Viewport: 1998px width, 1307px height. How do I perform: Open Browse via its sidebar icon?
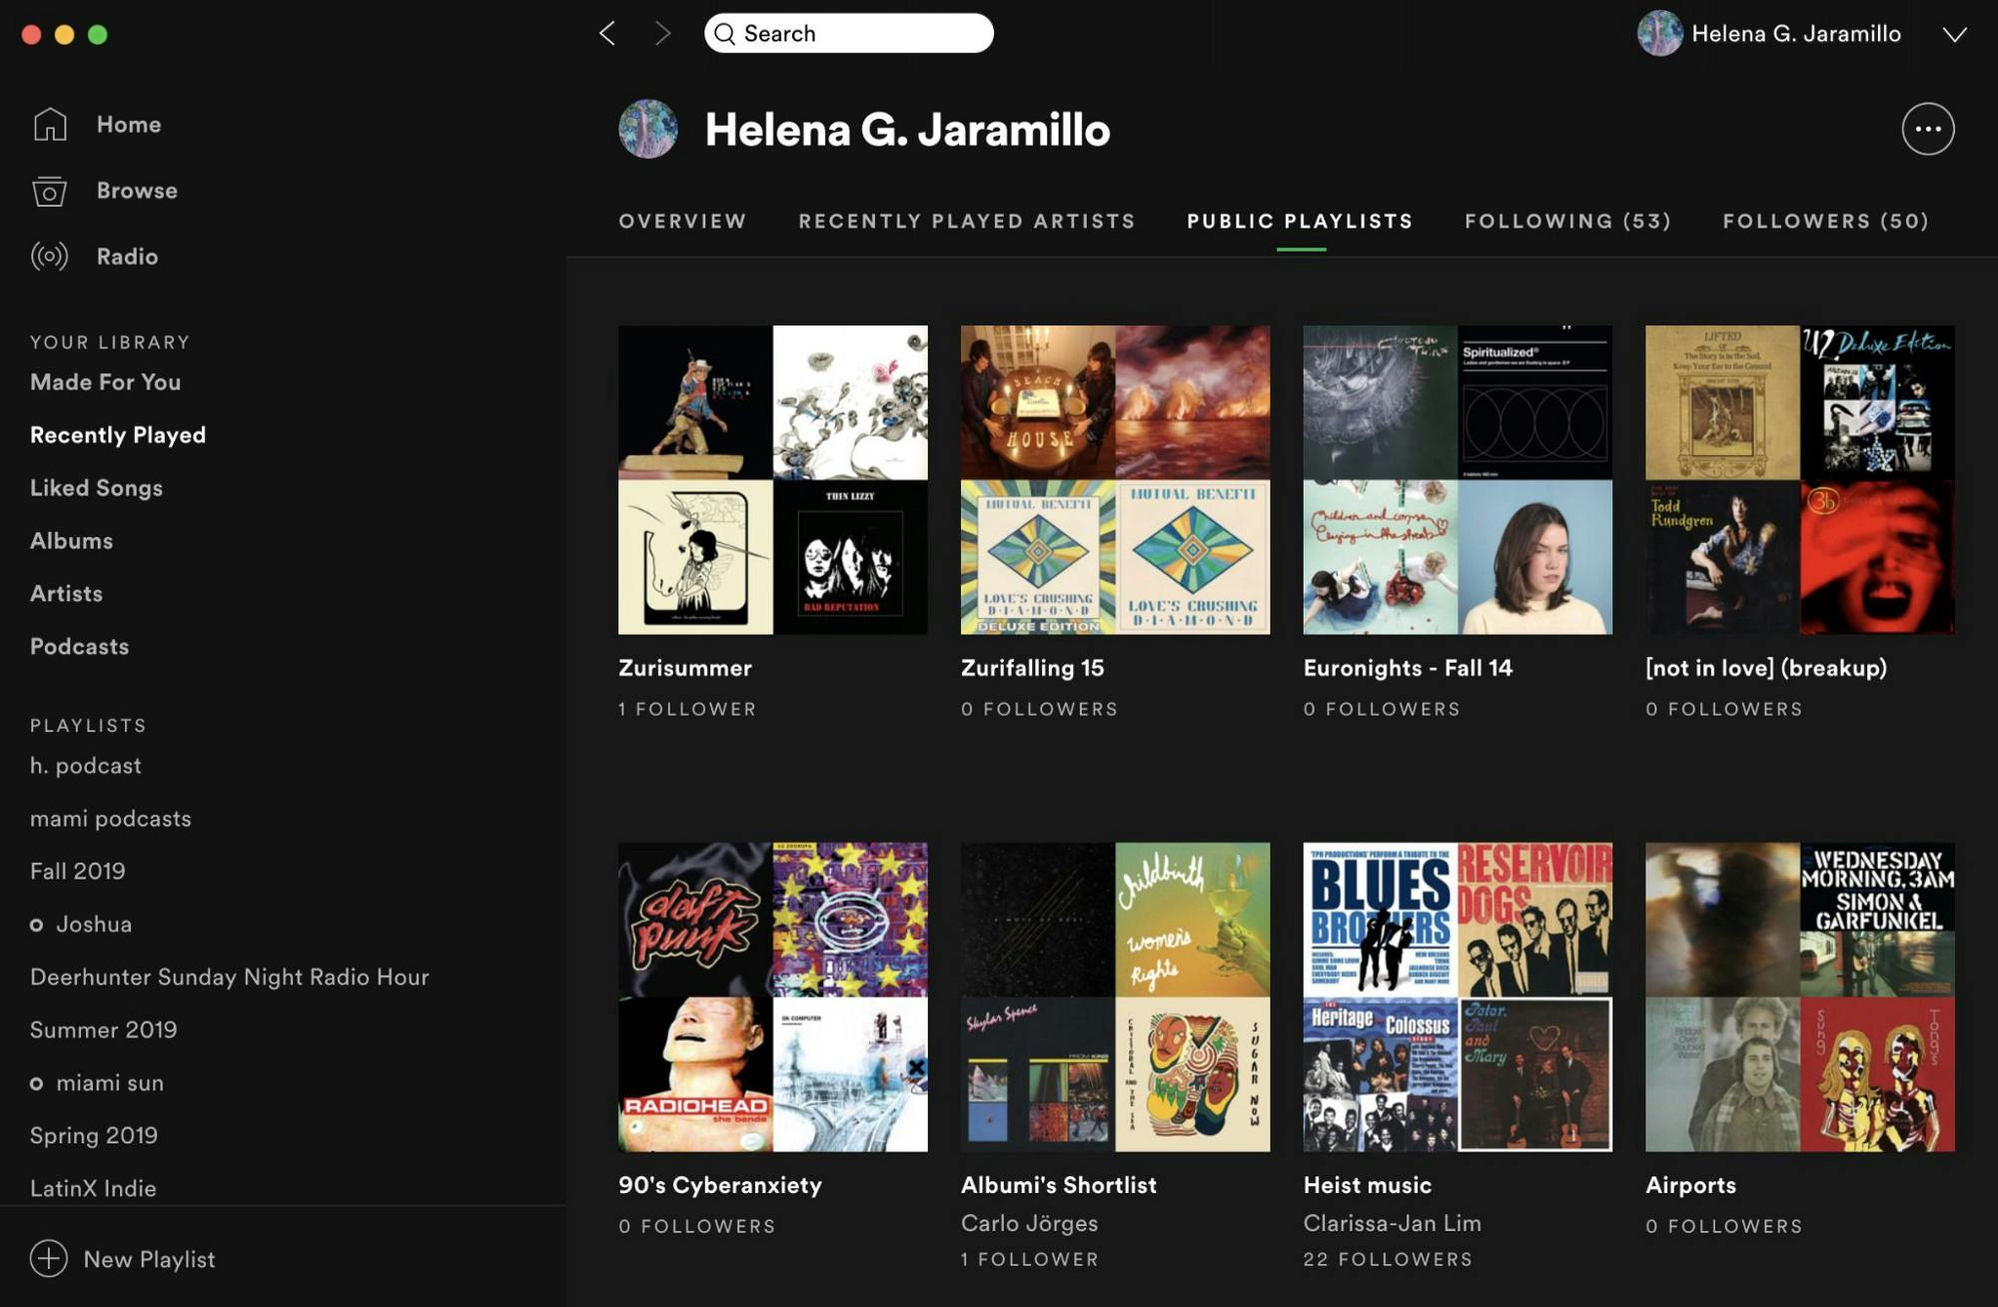pos(49,191)
